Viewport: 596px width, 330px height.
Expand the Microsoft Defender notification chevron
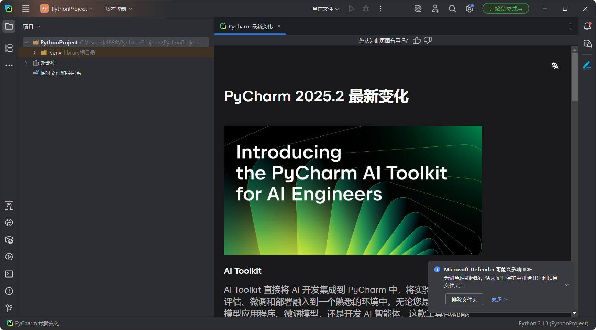(x=567, y=285)
